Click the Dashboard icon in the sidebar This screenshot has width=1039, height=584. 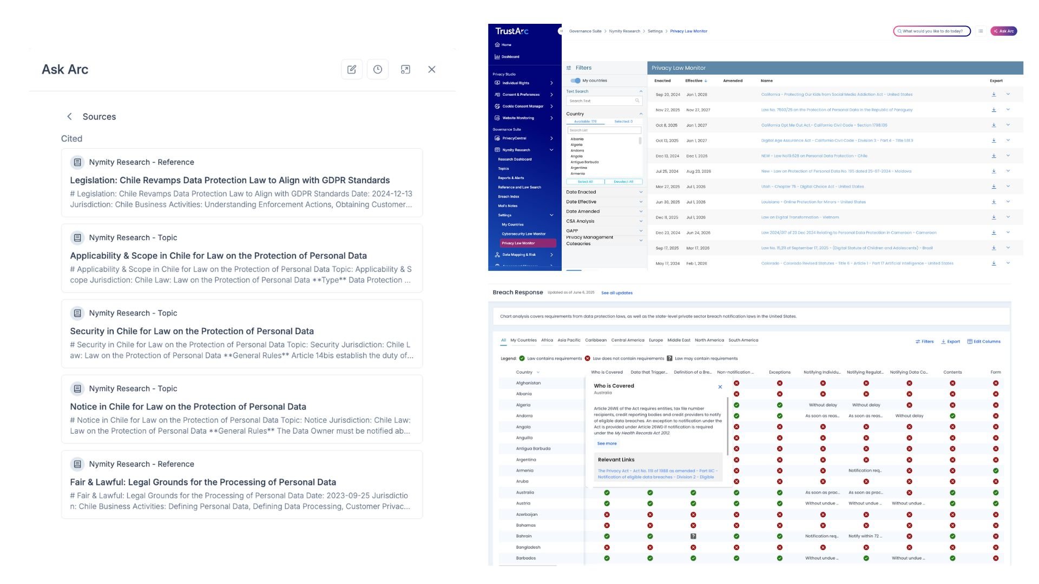point(497,57)
